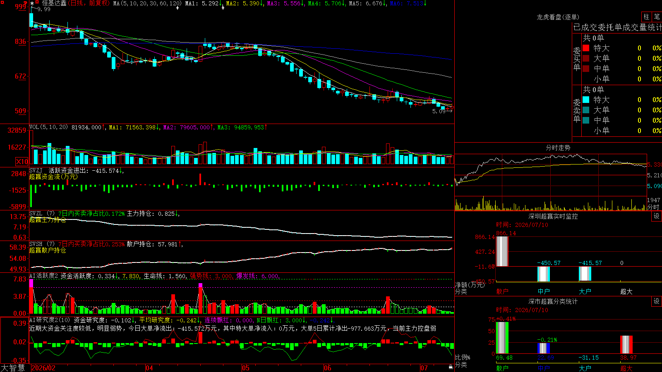Image resolution: width=662 pixels, height=372 pixels.
Task: Click the teal 大单 sell order swatch
Action: (586, 110)
